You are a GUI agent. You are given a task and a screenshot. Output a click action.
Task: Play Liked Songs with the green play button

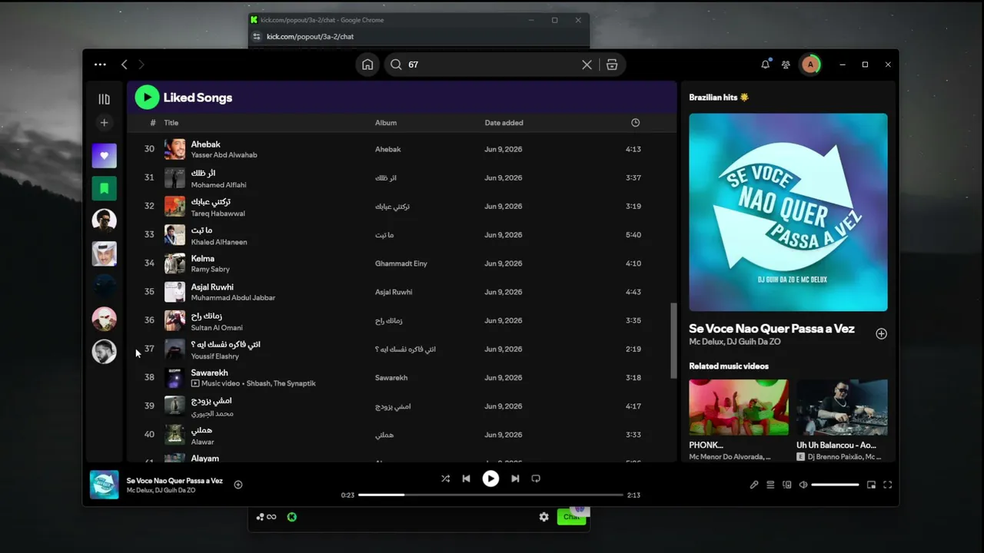coord(147,98)
